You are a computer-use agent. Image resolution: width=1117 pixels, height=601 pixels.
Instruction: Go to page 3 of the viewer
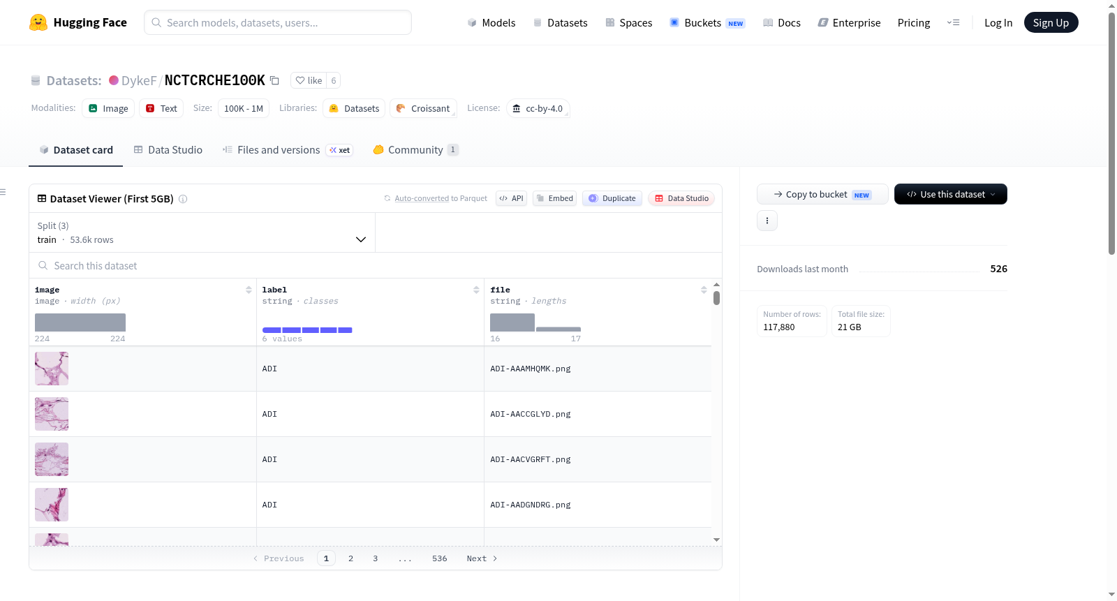tap(376, 558)
